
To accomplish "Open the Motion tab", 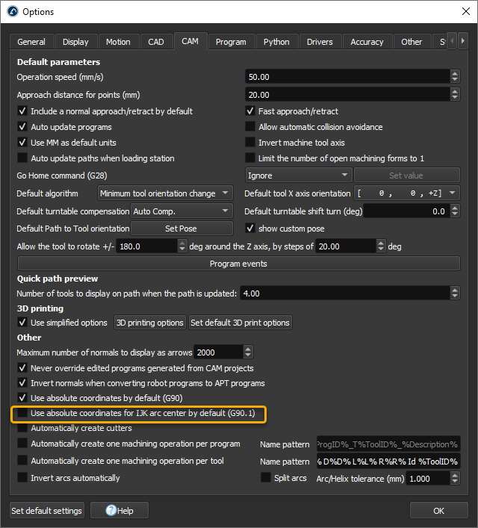I will tap(118, 42).
